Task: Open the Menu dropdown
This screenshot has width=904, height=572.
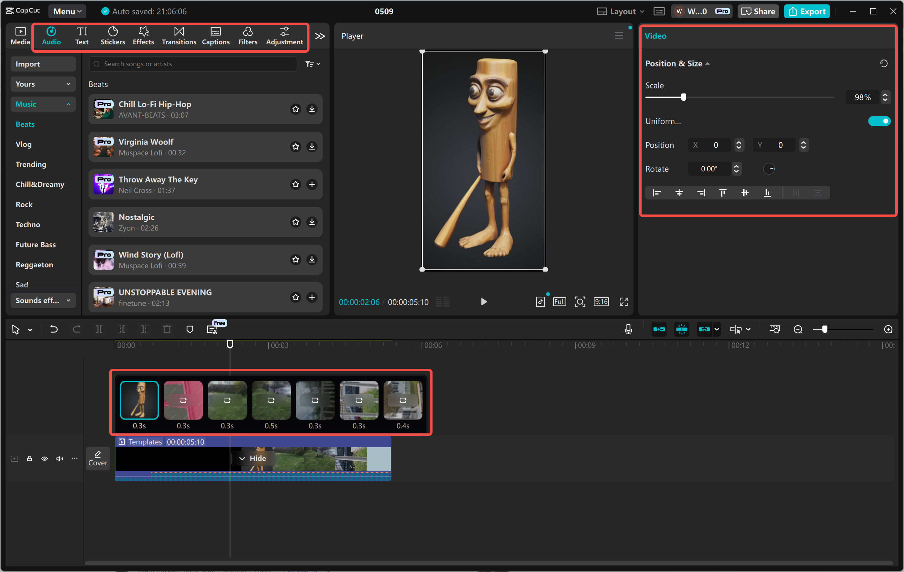Action: [x=67, y=11]
